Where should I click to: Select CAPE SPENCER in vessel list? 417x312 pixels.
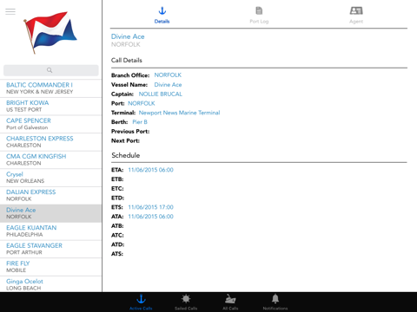coord(50,124)
